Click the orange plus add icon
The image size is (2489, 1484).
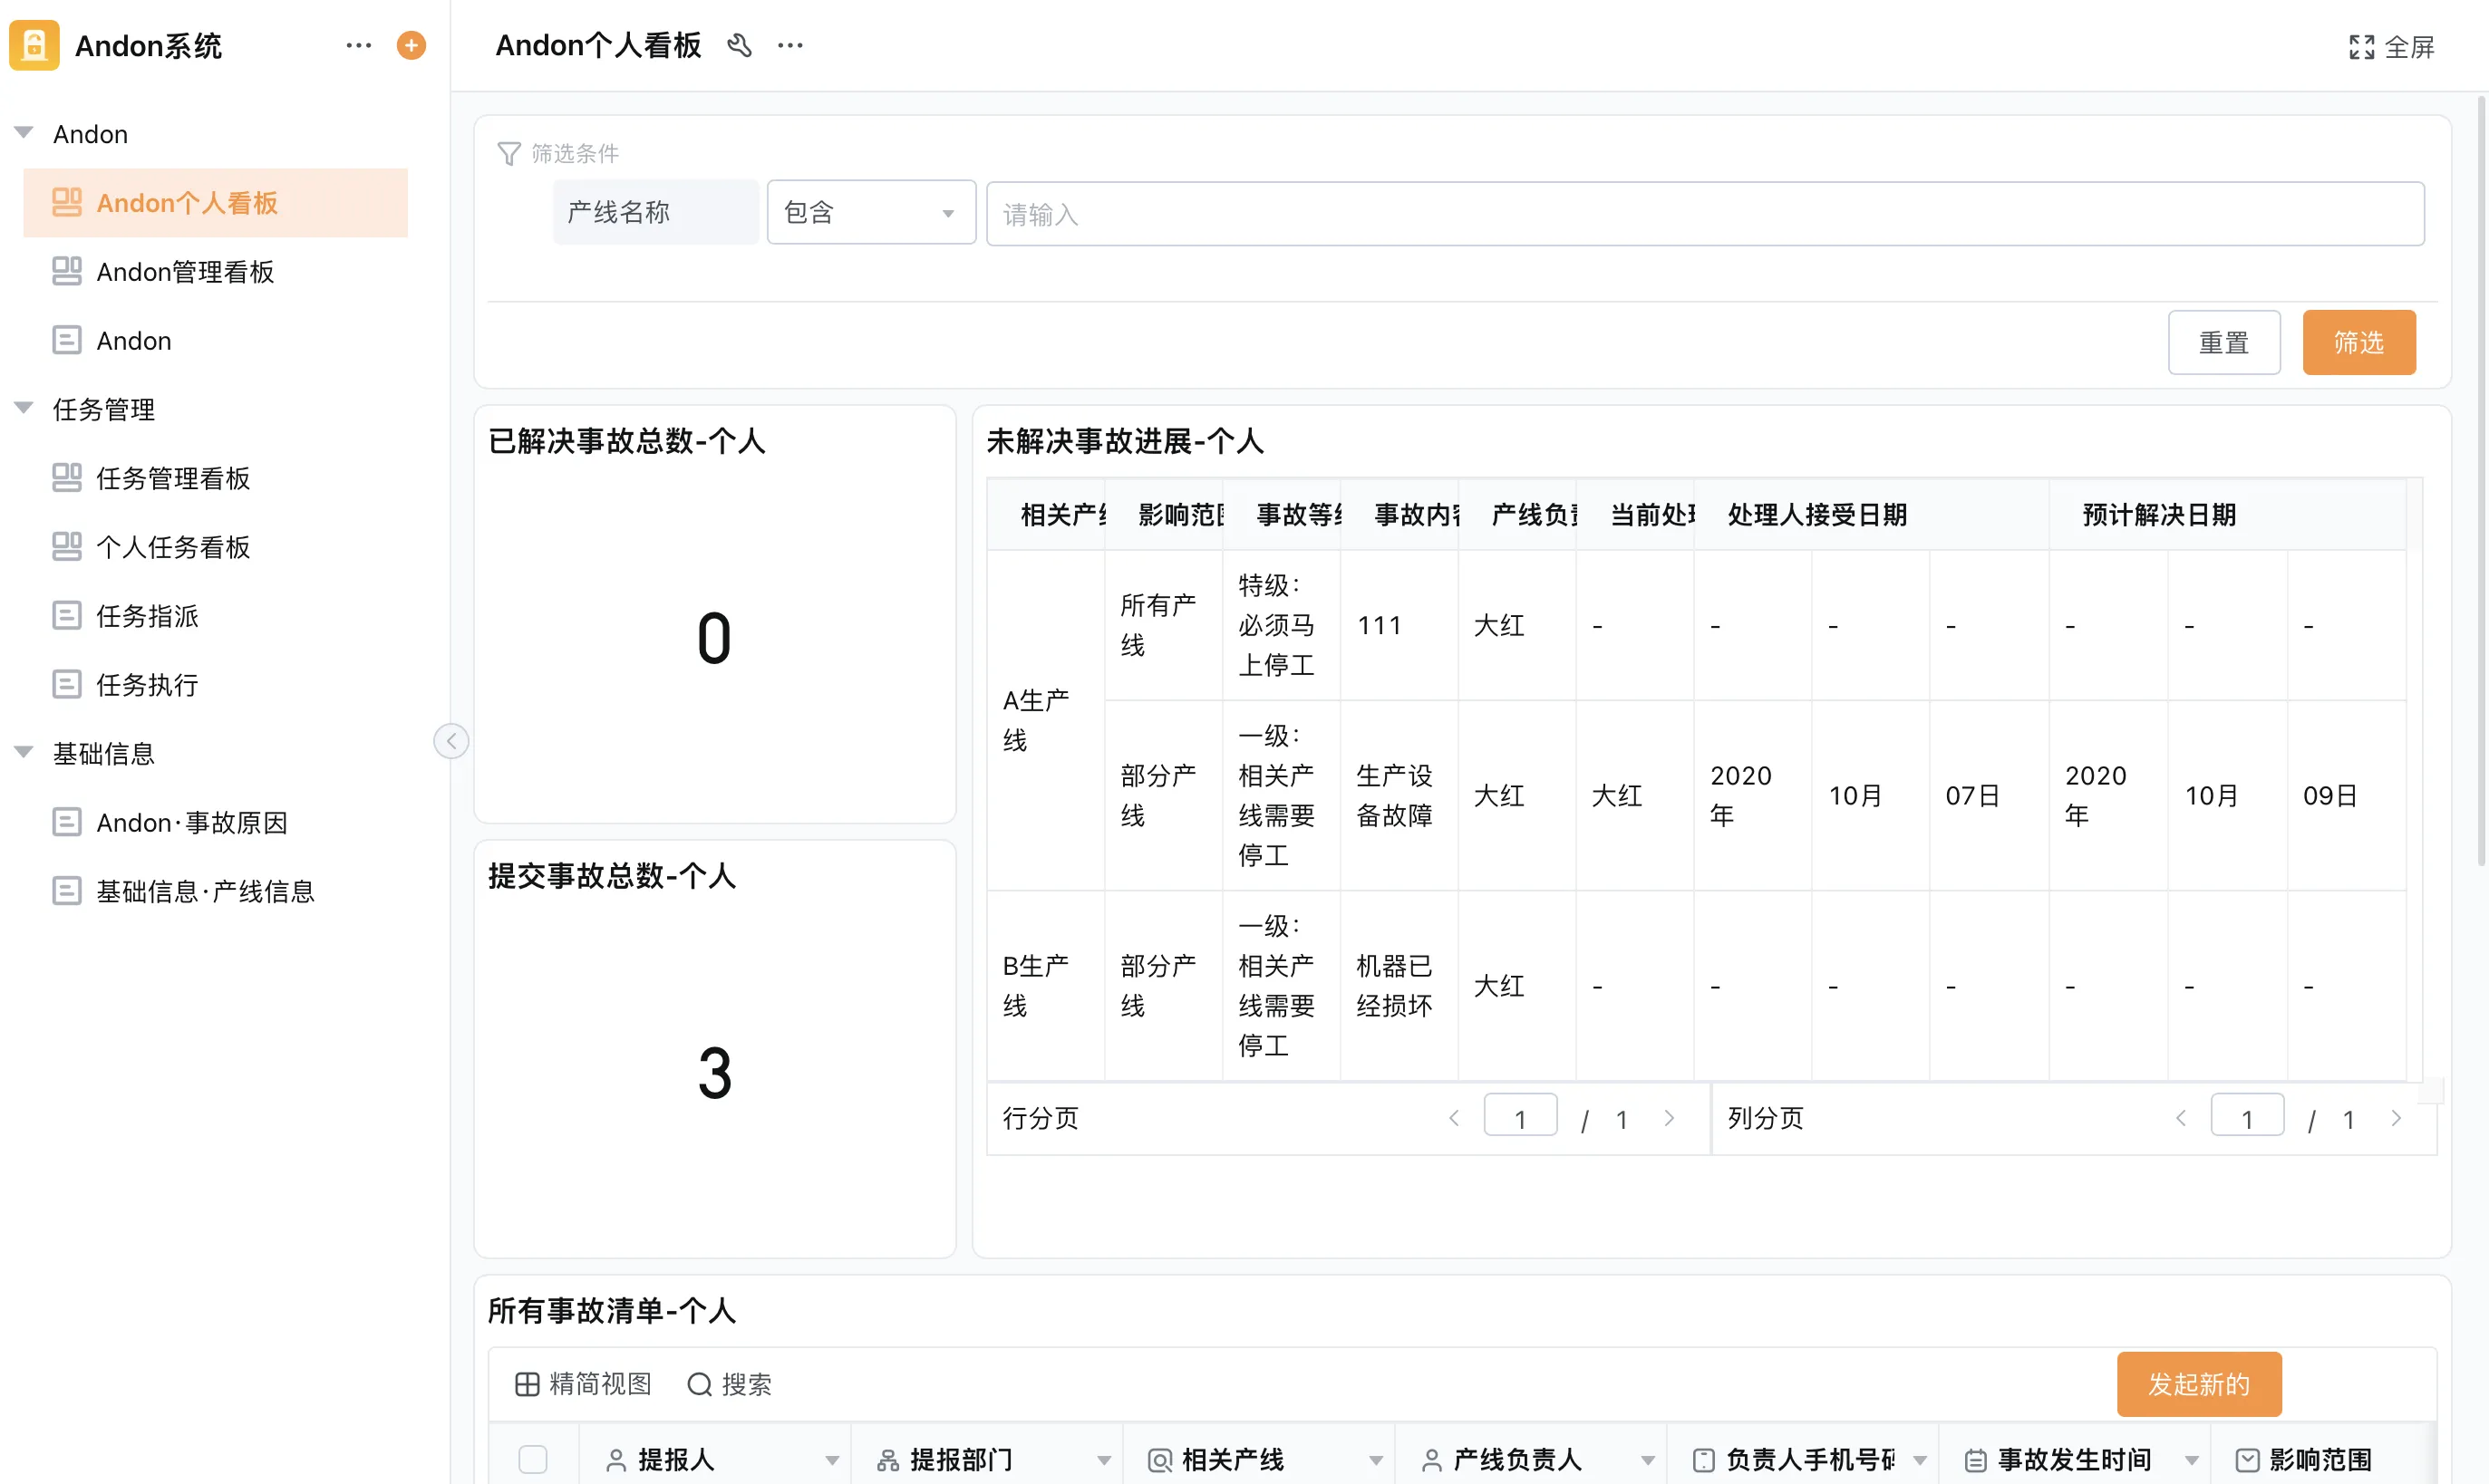412,45
